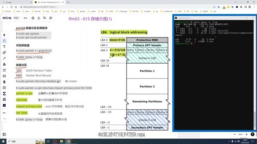Open the linux bookmark folder

point(71,11)
